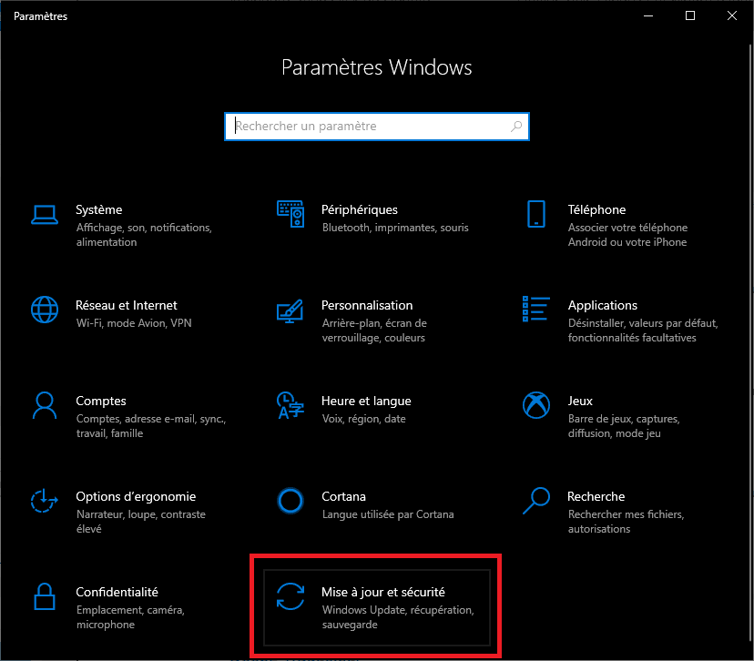Open Applications via its list icon
The width and height of the screenshot is (754, 661).
coord(536,310)
